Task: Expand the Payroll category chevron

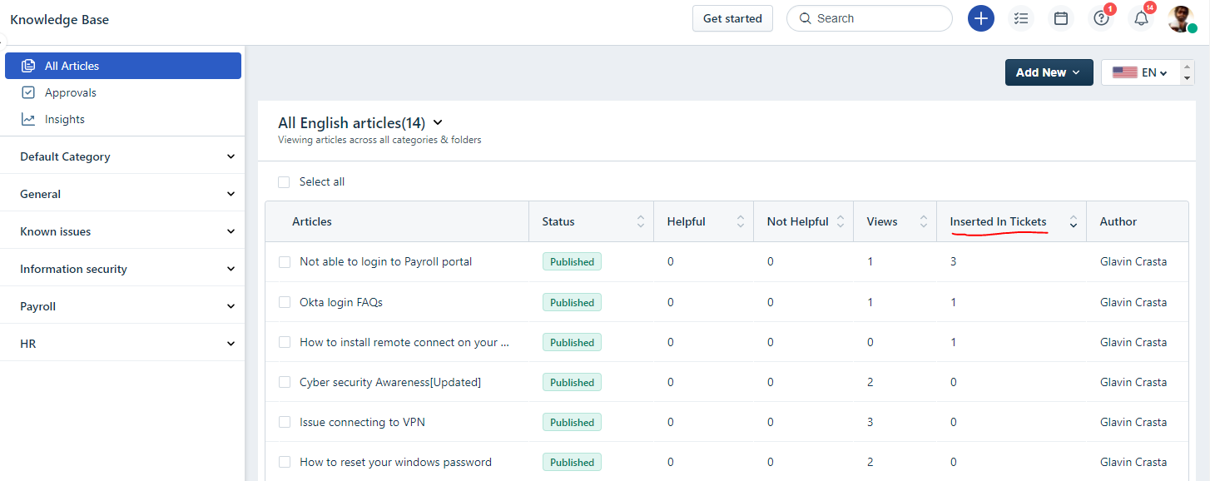Action: click(x=231, y=306)
